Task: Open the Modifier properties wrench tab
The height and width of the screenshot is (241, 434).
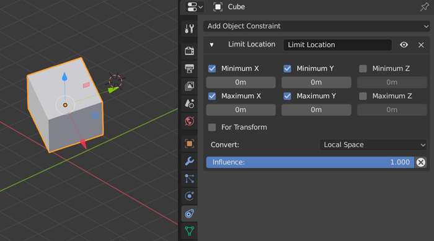Action: click(x=189, y=161)
